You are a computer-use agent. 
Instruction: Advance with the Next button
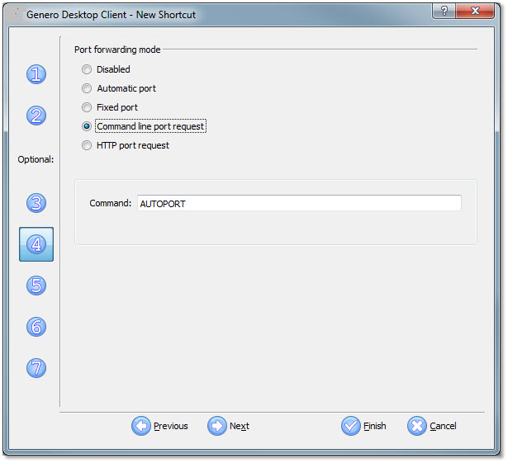[229, 426]
